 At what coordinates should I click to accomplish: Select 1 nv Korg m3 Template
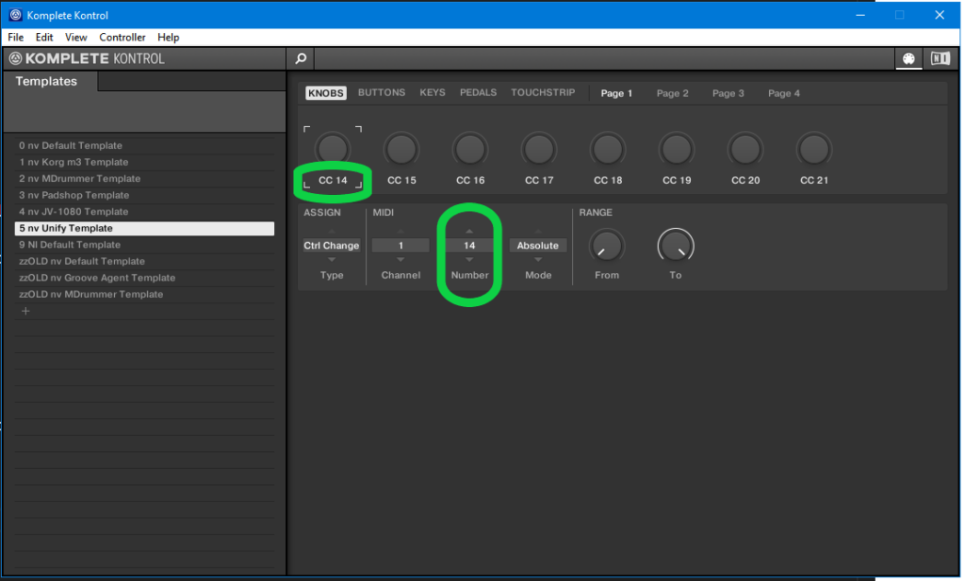click(x=144, y=162)
